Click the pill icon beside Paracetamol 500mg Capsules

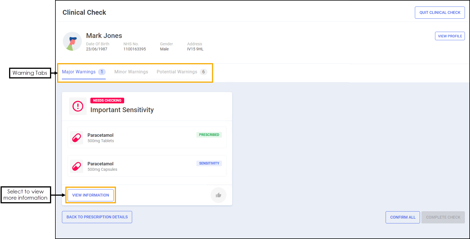click(x=77, y=167)
